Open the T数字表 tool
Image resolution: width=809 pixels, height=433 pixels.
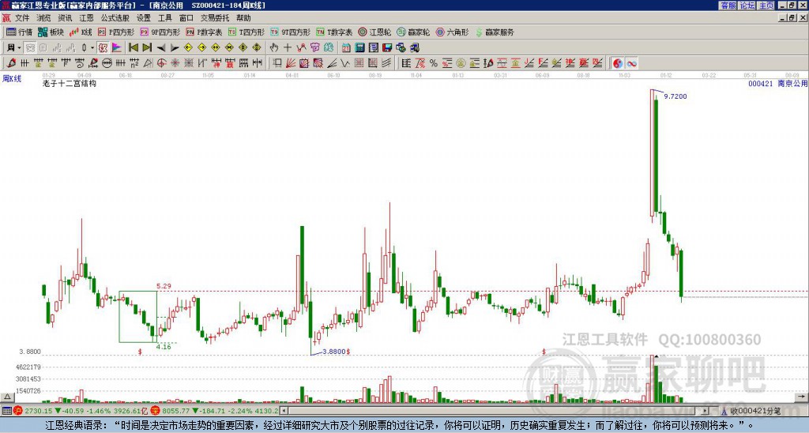[x=334, y=32]
